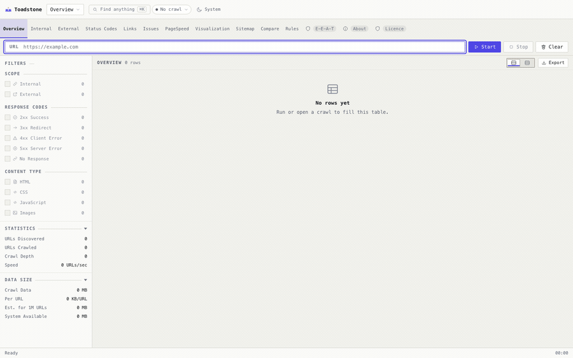Click the info icon next to About
This screenshot has width=573, height=358.
pyautogui.click(x=345, y=29)
